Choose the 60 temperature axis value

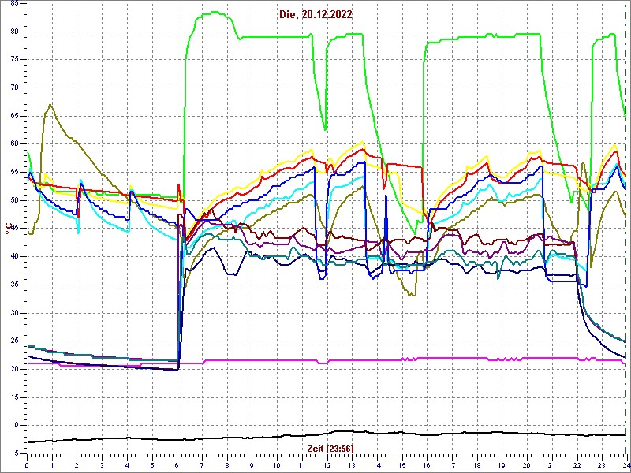pyautogui.click(x=13, y=144)
